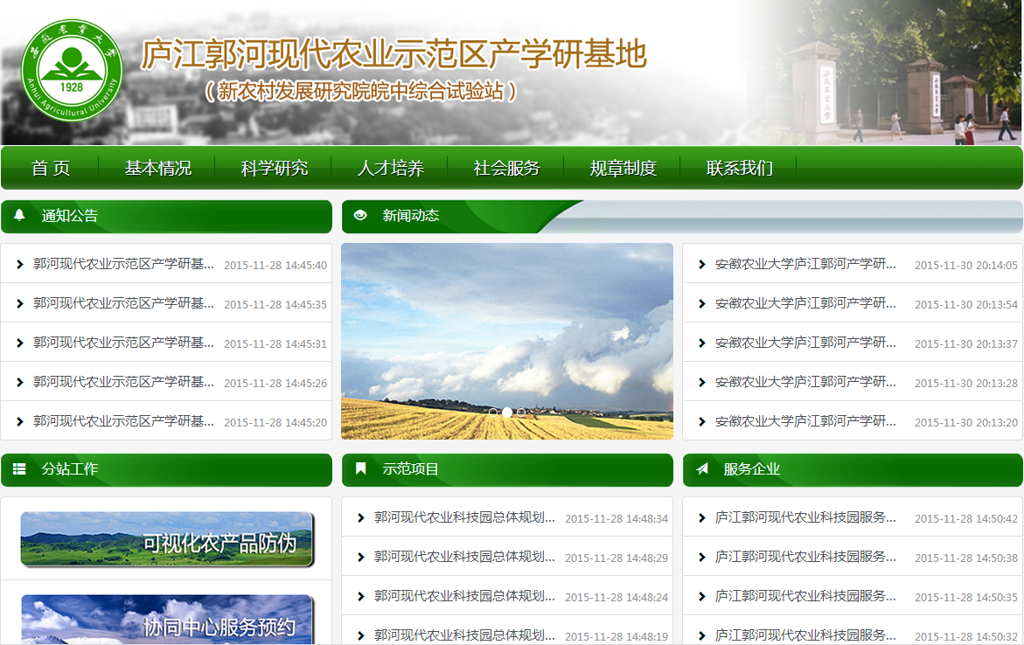Click the list icon beside 分站工作
Viewport: 1024px width, 645px height.
pyautogui.click(x=19, y=469)
